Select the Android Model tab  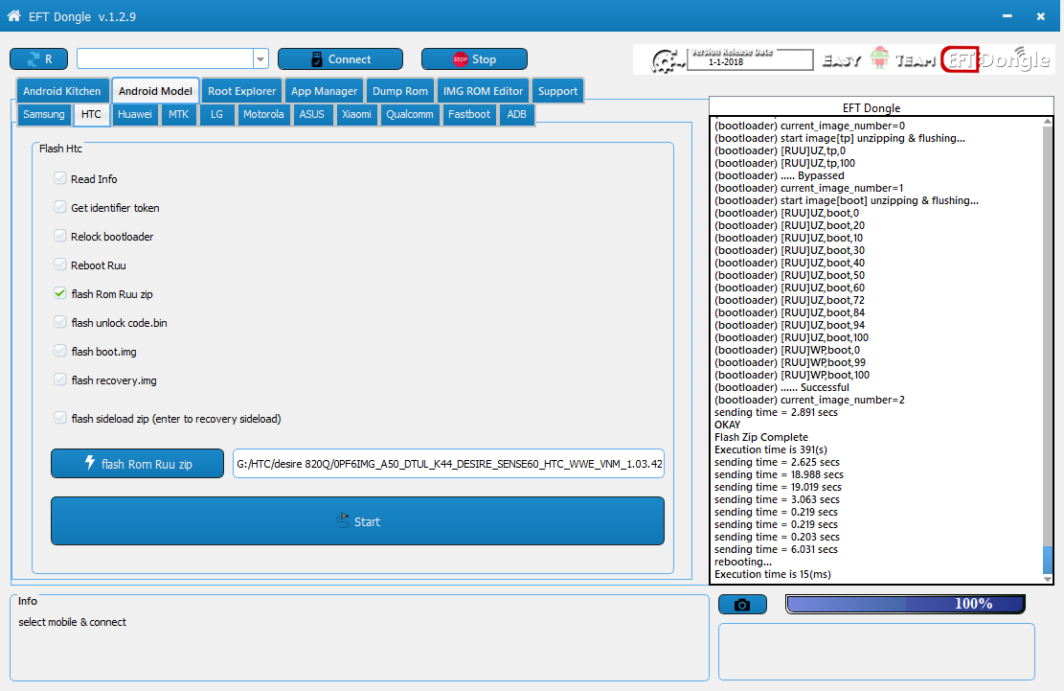pos(155,91)
